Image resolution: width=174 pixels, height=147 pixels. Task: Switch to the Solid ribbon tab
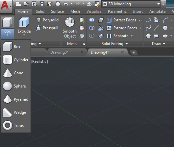click(x=40, y=12)
